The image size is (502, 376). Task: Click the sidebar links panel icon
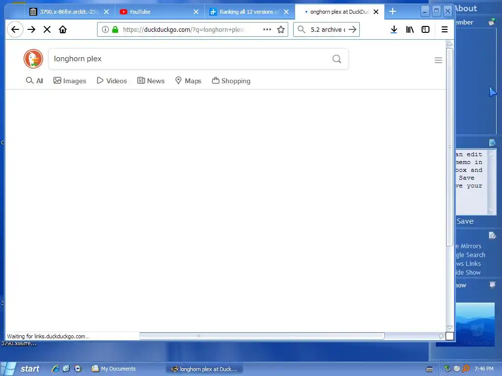click(492, 235)
